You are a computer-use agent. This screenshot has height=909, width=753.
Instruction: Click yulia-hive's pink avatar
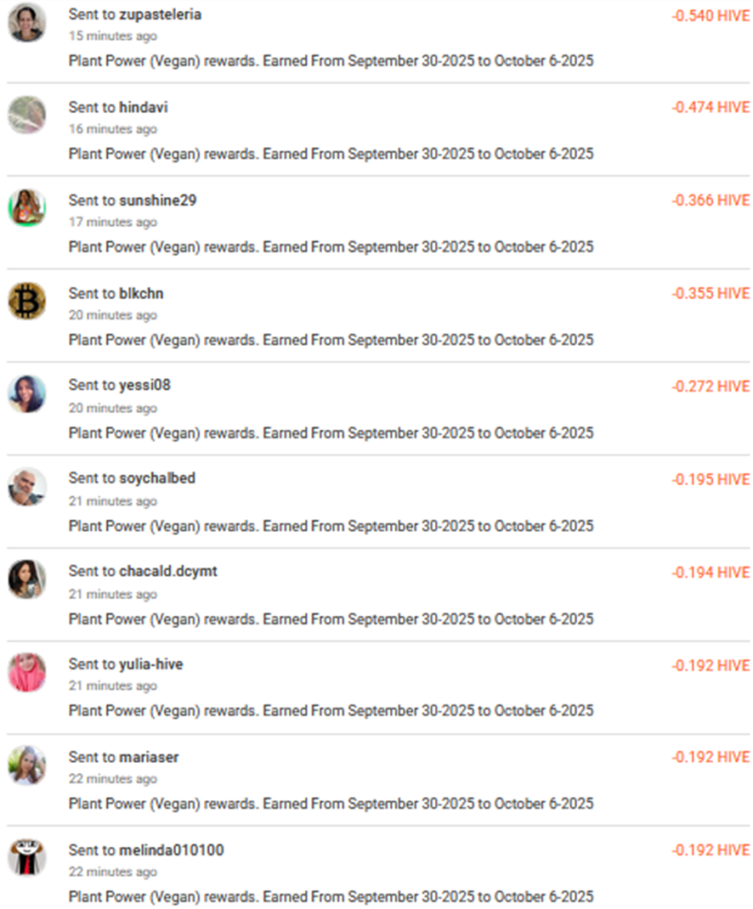pyautogui.click(x=27, y=672)
